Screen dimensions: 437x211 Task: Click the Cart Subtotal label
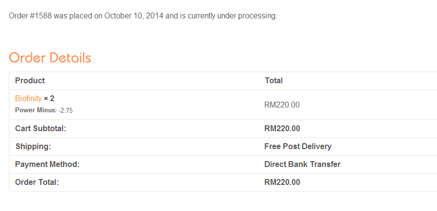click(40, 129)
